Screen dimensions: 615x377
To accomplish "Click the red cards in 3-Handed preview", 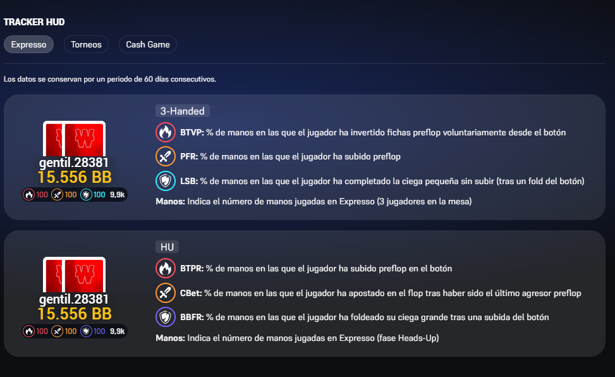I will click(x=74, y=139).
